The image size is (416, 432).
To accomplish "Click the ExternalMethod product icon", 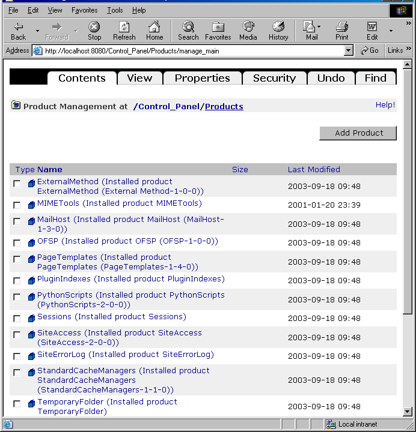I will tap(31, 183).
